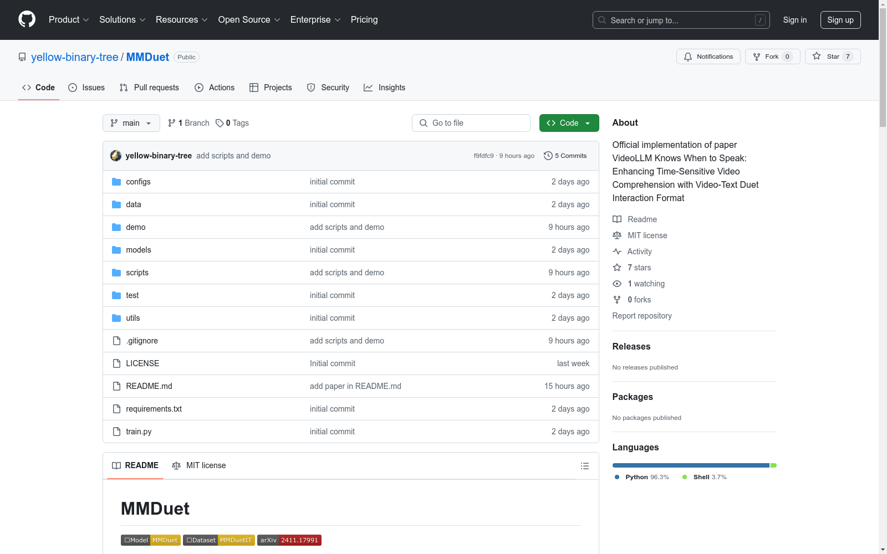Focus the Search or jump to field
Screen dimensions: 887x554
coord(681,20)
